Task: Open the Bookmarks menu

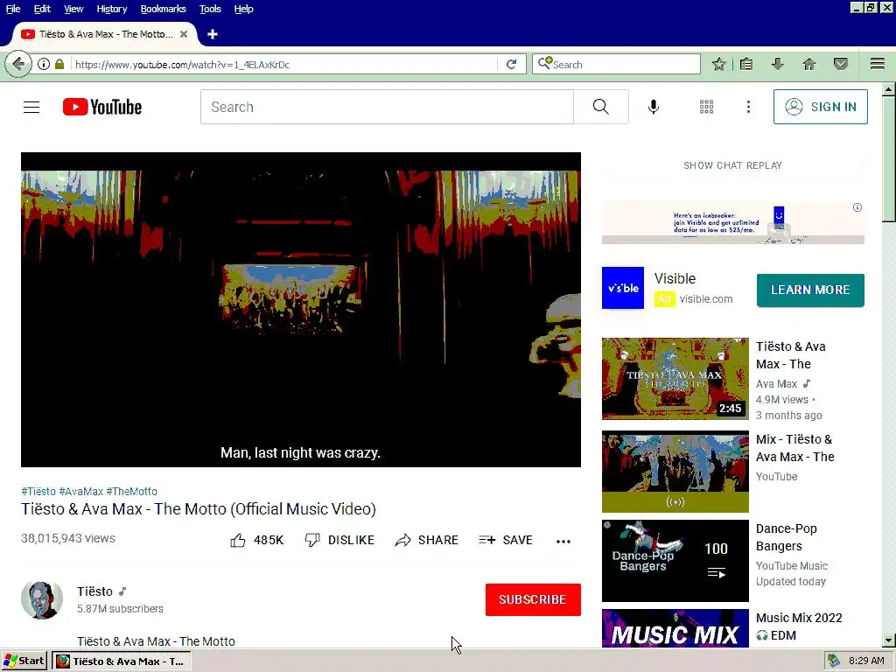Action: [163, 9]
